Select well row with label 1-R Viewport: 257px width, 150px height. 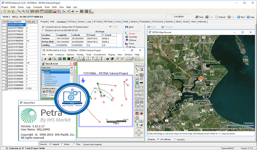[x=20, y=63]
